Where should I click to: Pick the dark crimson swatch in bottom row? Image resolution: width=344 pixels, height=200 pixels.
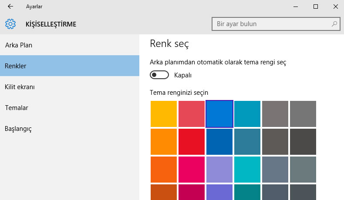[x=192, y=192]
